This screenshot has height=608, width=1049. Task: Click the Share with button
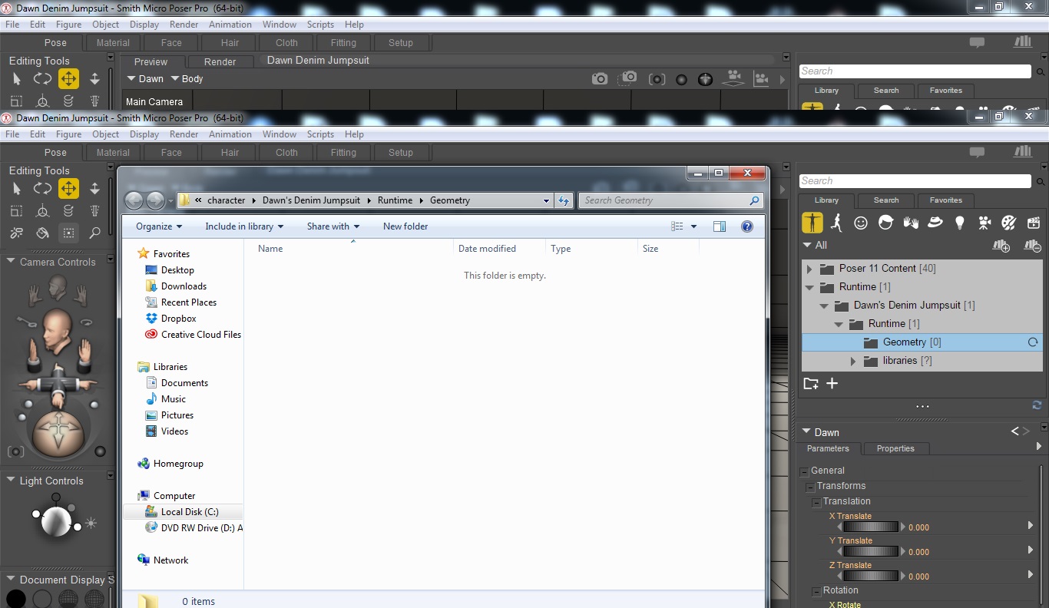[x=333, y=226]
